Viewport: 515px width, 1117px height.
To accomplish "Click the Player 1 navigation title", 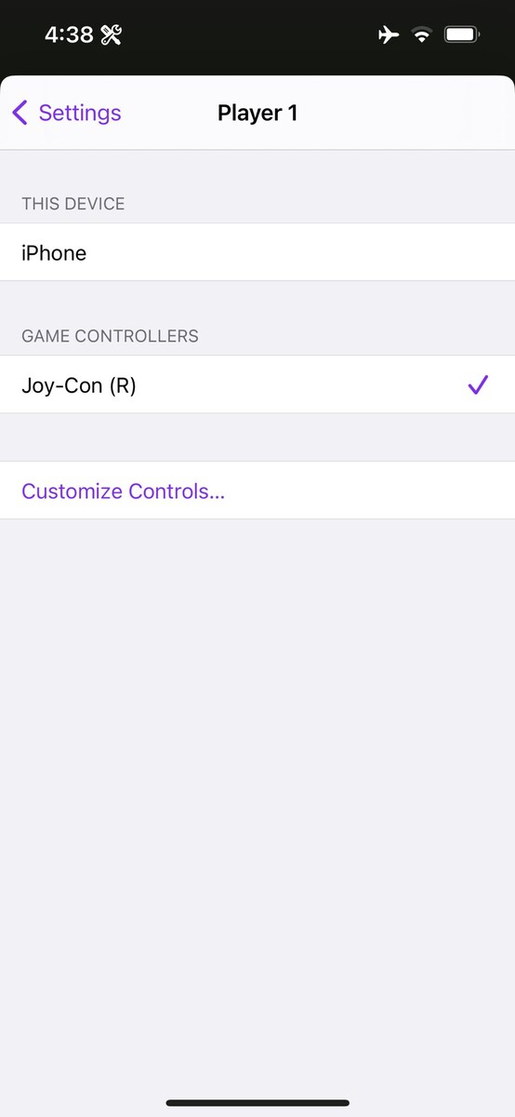I will tap(257, 113).
